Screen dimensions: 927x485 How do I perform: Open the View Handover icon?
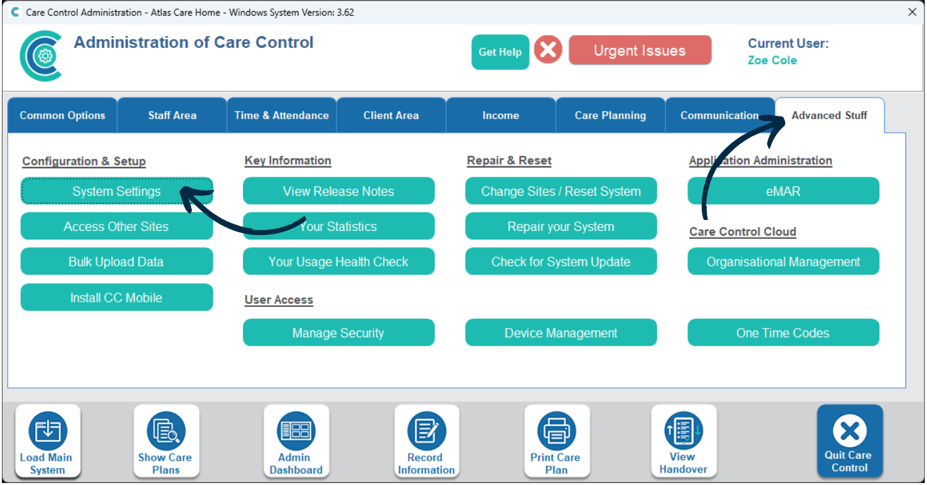coord(684,441)
